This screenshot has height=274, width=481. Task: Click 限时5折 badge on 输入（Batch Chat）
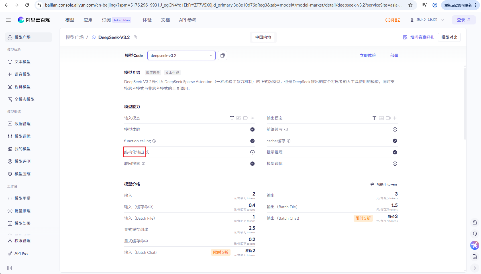tap(221, 252)
